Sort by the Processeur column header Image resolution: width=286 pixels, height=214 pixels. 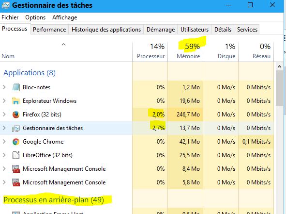[x=150, y=52]
